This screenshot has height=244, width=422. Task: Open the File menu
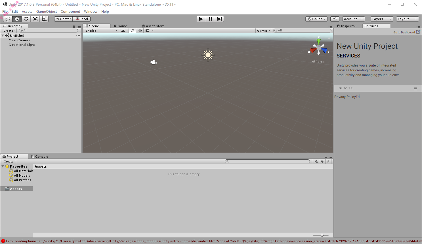[5, 12]
